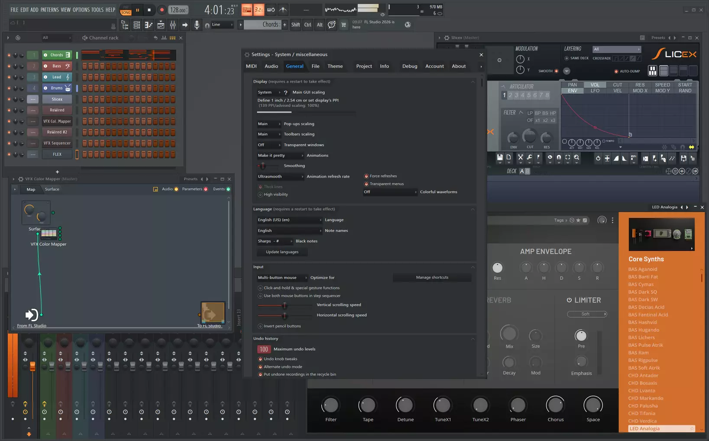709x441 pixels.
Task: Open the piano roll toolbar icon
Action: click(149, 25)
